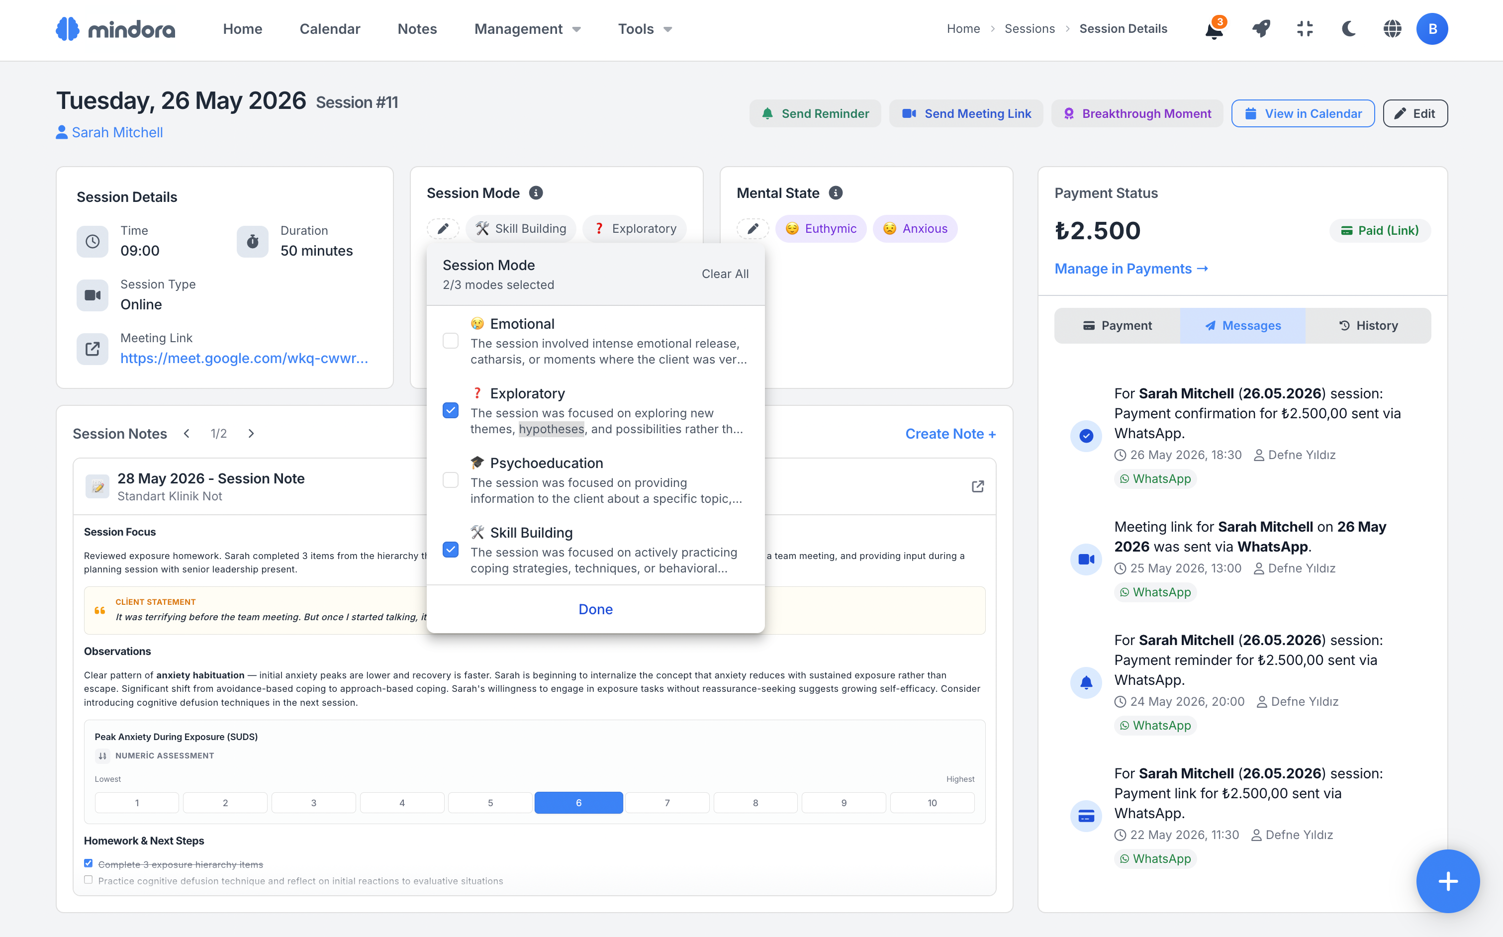This screenshot has height=937, width=1503.
Task: Click the video camera icon for Session Type
Action: (x=93, y=295)
